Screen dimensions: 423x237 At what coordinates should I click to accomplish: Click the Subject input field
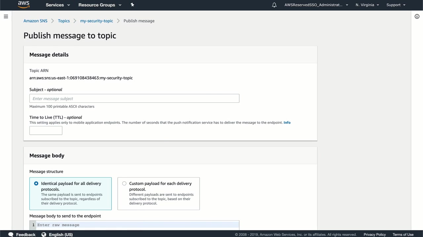pos(134,98)
